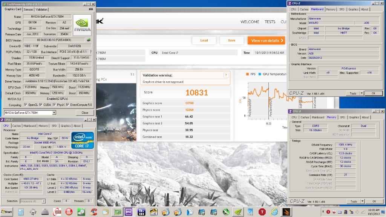This screenshot has width=386, height=217.
Task: Open the Validation warning help question mark
Action: pos(226,75)
